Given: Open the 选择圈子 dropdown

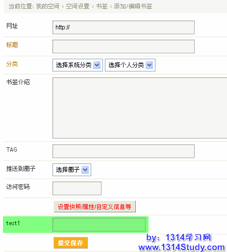Looking at the screenshot, I should (x=72, y=170).
